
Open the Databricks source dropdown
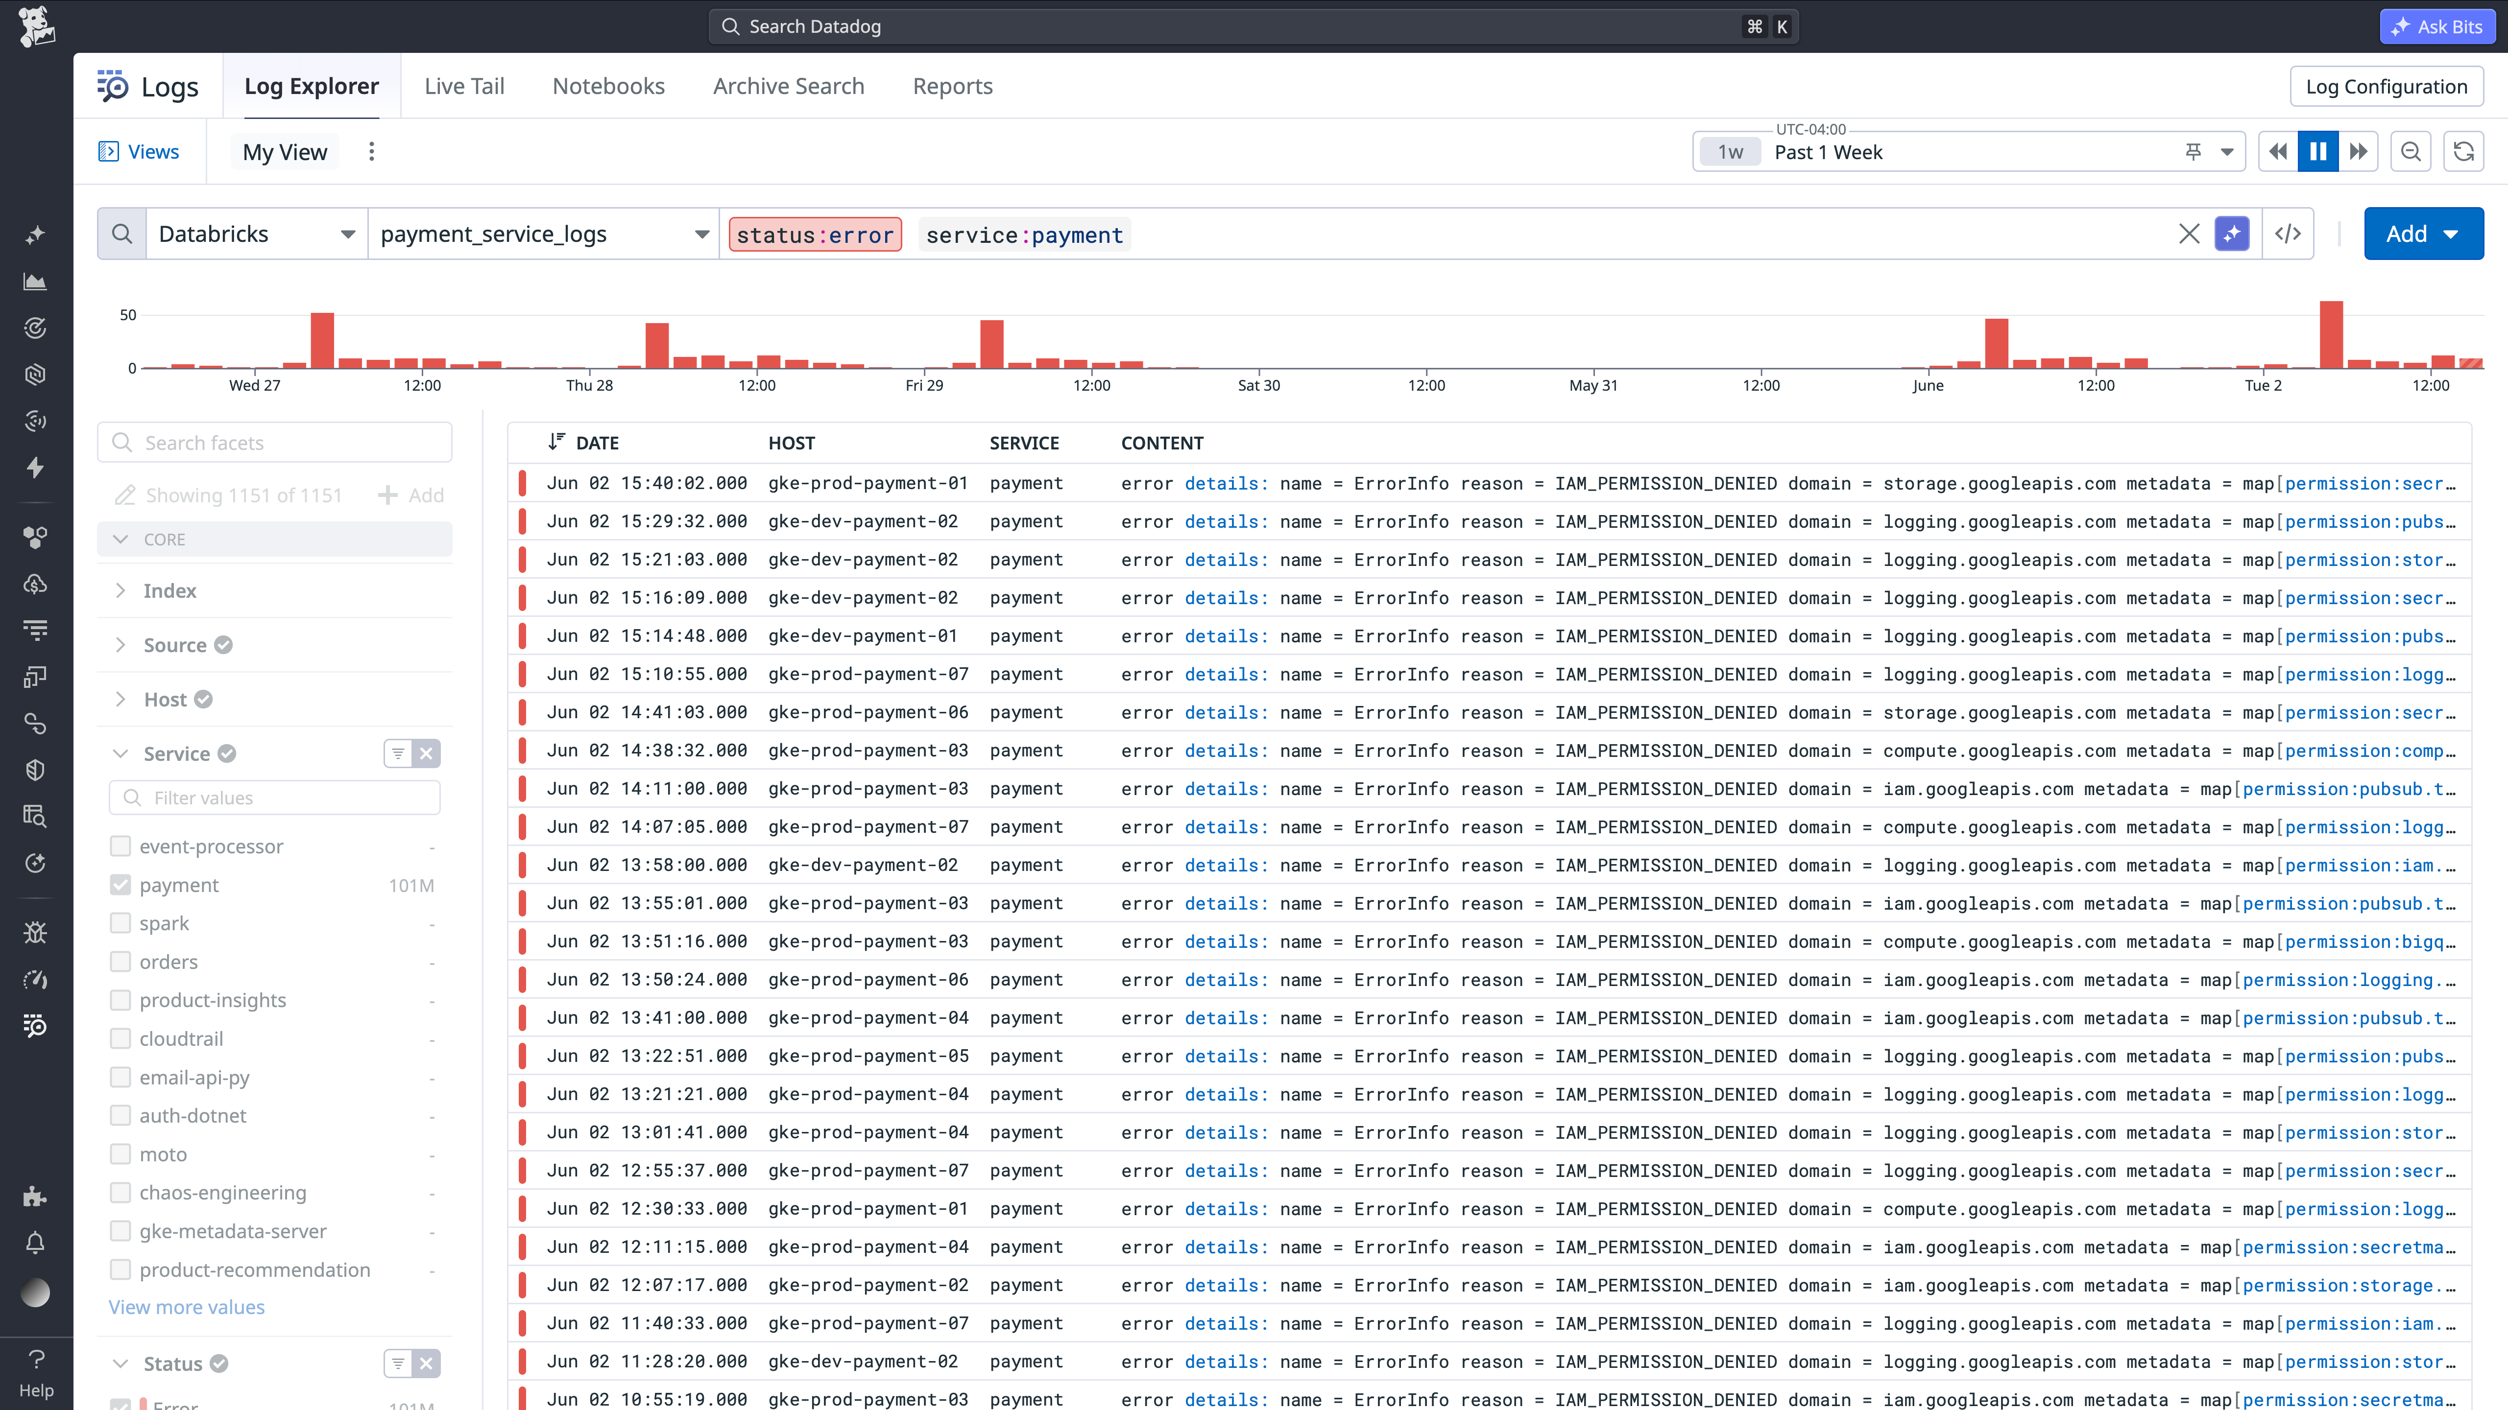[x=257, y=234]
